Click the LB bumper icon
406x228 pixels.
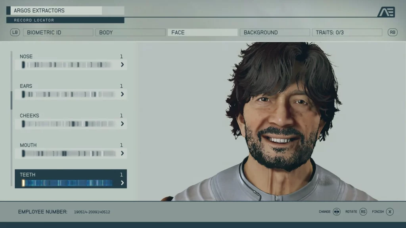pos(15,32)
